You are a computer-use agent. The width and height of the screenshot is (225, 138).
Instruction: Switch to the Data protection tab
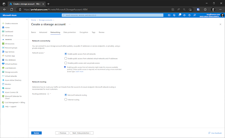pos(70,32)
